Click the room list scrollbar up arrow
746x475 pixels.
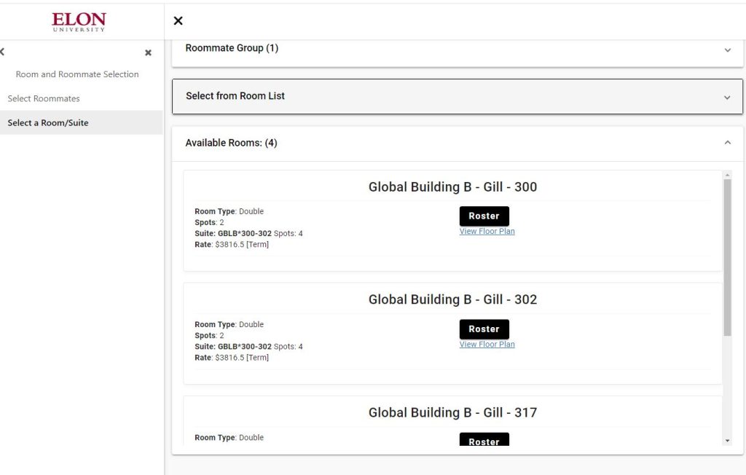pos(727,175)
